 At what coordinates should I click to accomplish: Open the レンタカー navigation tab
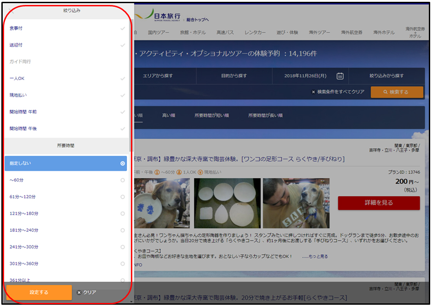click(255, 33)
